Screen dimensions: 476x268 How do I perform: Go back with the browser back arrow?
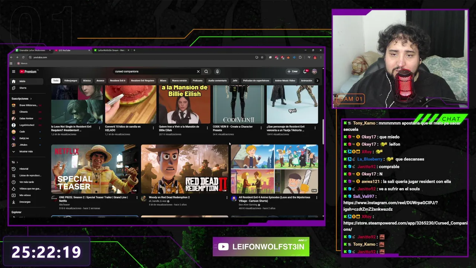click(x=11, y=57)
